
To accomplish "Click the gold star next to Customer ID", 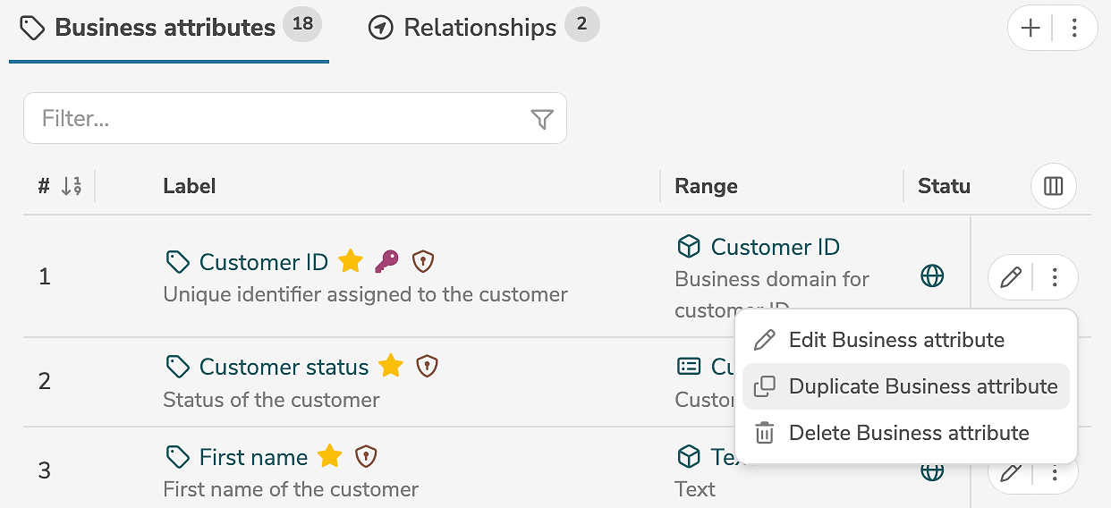I will (x=351, y=262).
